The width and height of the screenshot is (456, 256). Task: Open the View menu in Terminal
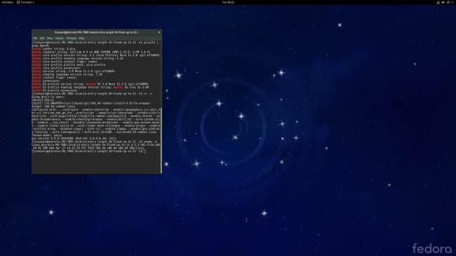(x=50, y=38)
